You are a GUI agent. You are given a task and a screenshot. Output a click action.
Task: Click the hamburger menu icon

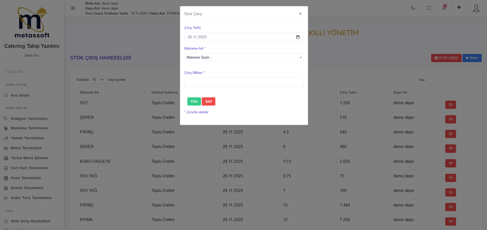tap(73, 8)
